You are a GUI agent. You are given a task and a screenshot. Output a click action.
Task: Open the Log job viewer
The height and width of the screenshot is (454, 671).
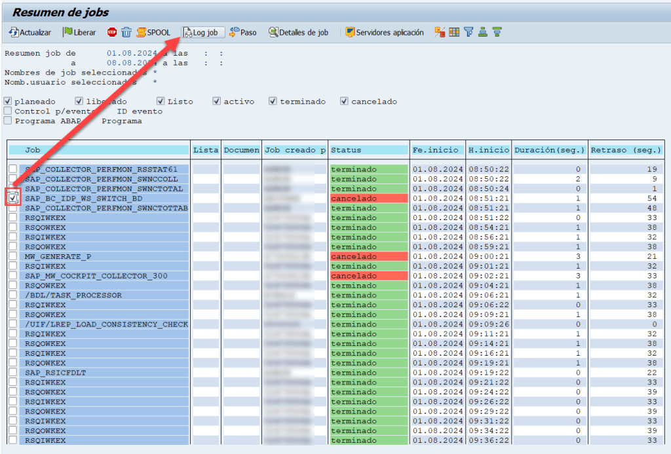[x=203, y=32]
